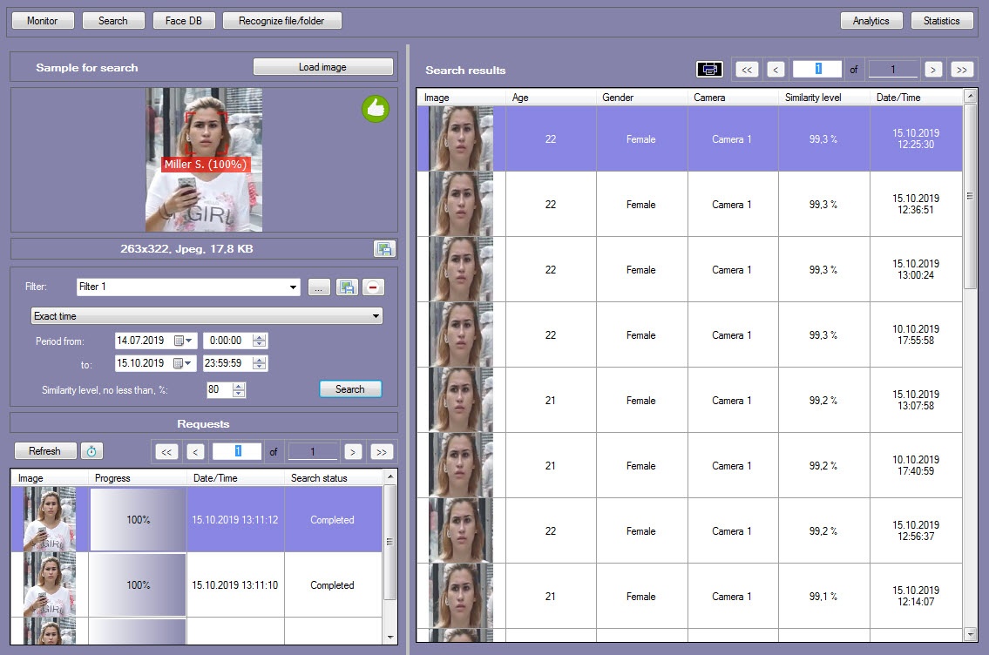Click the green thumbs-up icon on sample
This screenshot has height=655, width=989.
[x=376, y=109]
